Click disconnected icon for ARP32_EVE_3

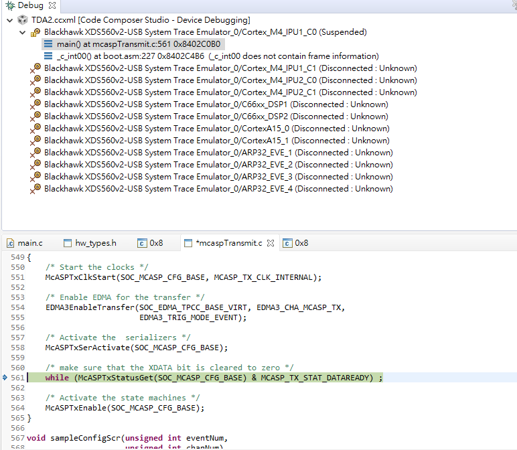coord(35,177)
